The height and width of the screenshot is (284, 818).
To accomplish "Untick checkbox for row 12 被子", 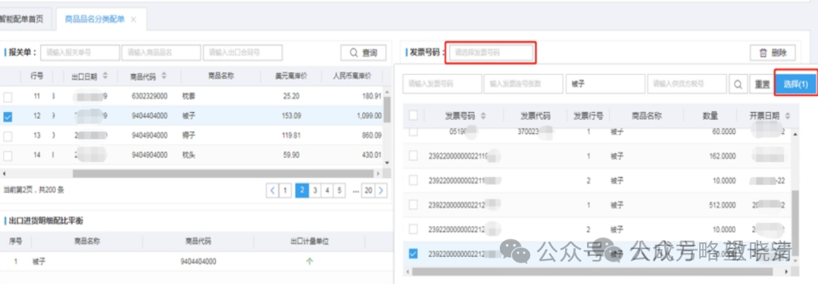I will pos(8,117).
